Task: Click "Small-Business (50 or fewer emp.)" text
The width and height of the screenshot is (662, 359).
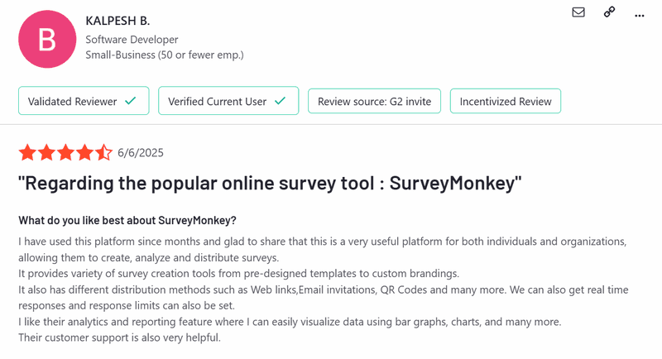Action: click(165, 55)
